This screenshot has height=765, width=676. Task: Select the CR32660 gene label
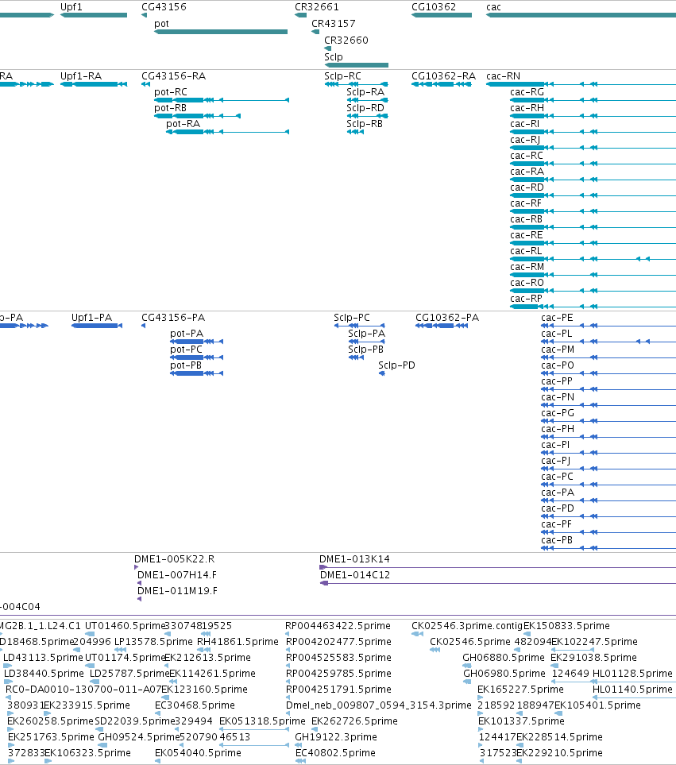[x=346, y=40]
